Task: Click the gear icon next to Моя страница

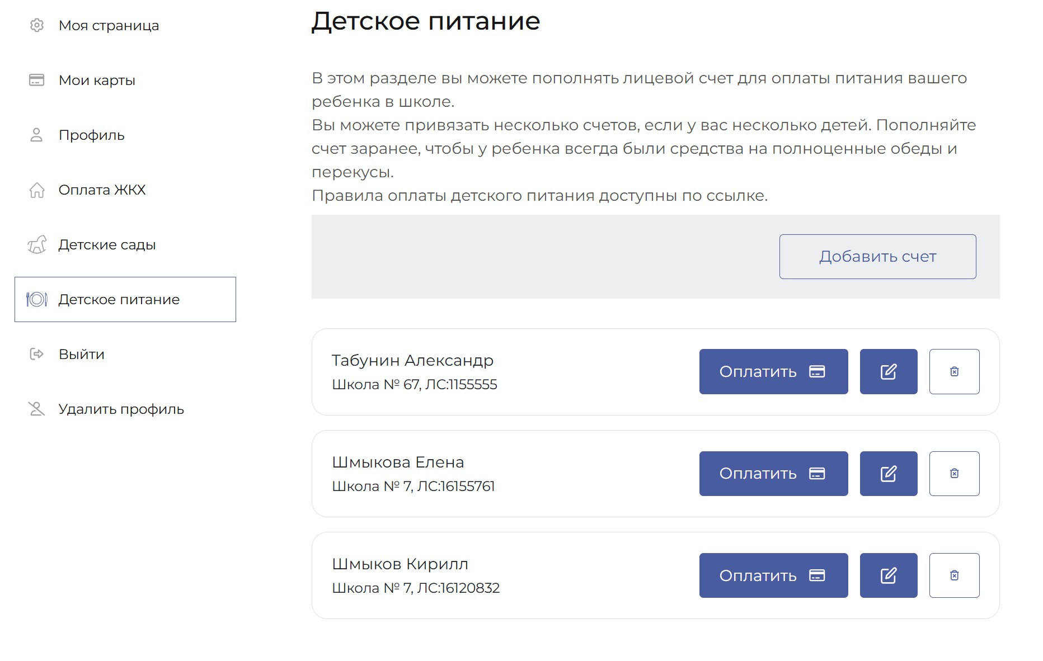Action: (x=37, y=25)
